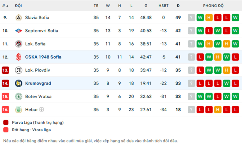Open Slavia Sofia's upcoming match question mark
The width and height of the screenshot is (242, 144).
(x=191, y=18)
